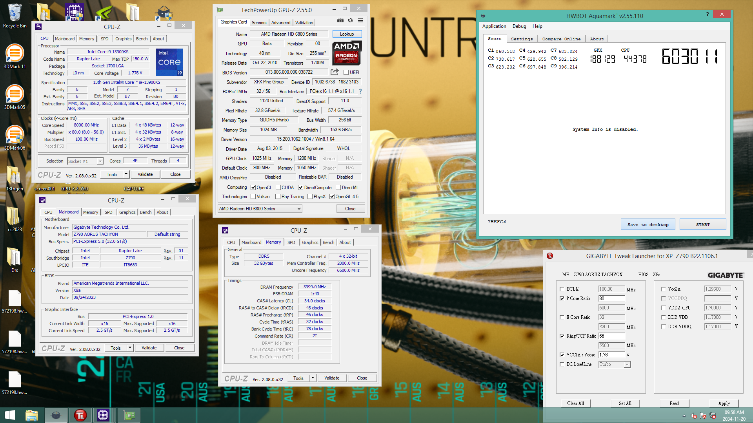
Task: Open the Socket #1 selection dropdown
Action: (85, 161)
